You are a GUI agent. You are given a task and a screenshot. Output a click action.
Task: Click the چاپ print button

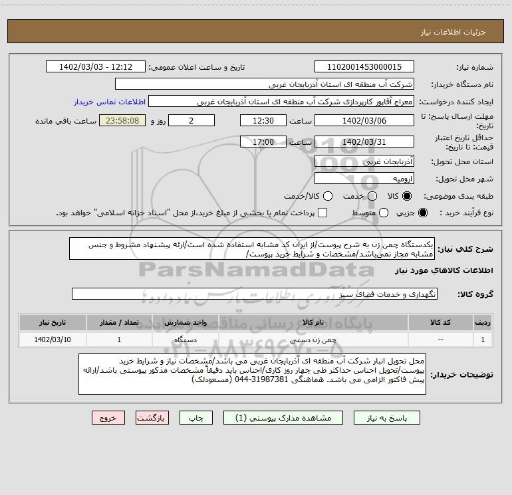point(196,418)
